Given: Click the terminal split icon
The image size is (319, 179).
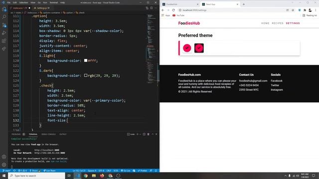Looking at the screenshot, I should pos(144,134).
